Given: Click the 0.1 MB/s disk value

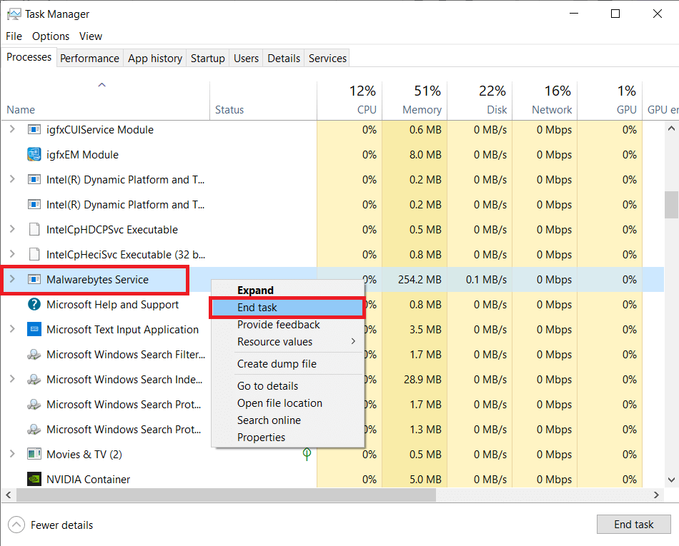Looking at the screenshot, I should tap(486, 280).
